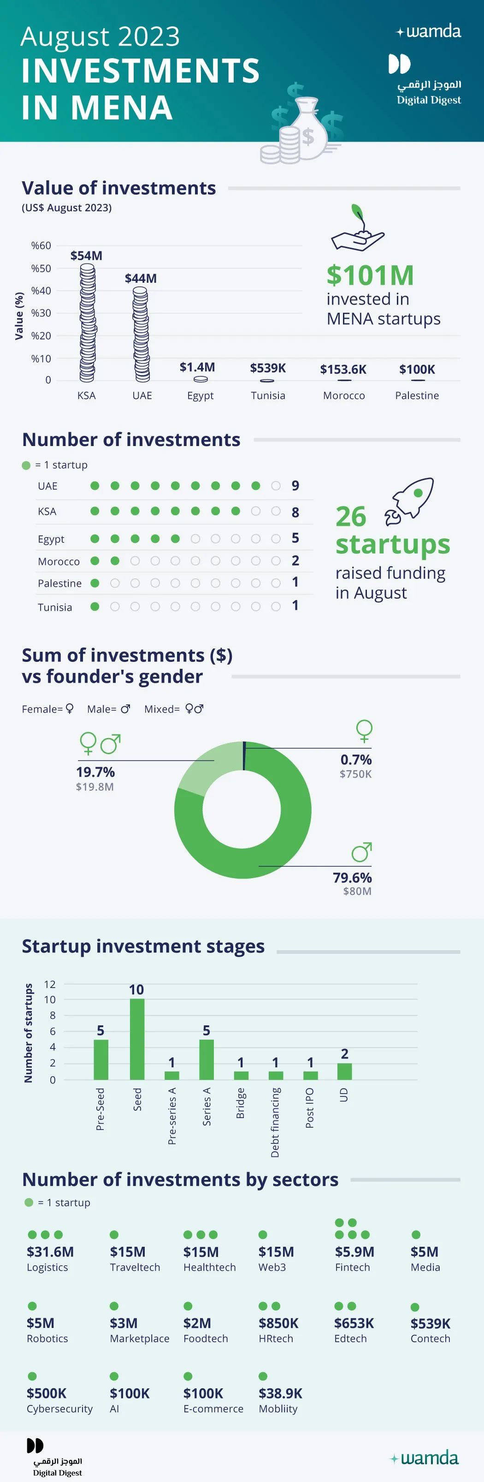This screenshot has width=484, height=1482.
Task: Click the female symbol above 0.7%
Action: (364, 731)
